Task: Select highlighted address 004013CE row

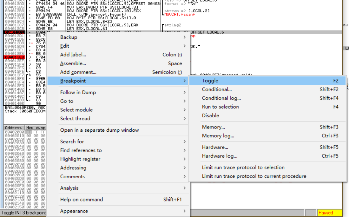Action: pyautogui.click(x=14, y=32)
